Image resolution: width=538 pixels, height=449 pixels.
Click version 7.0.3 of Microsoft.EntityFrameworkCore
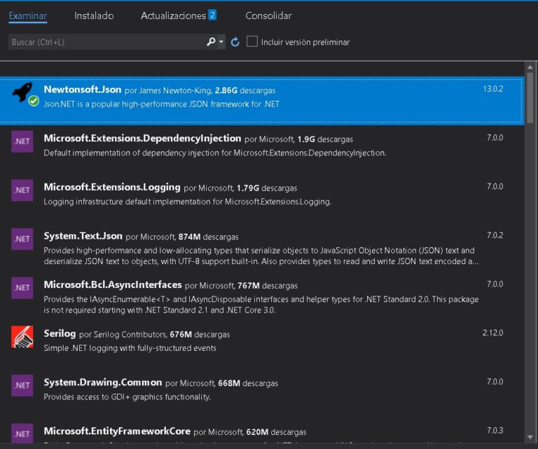pos(495,430)
